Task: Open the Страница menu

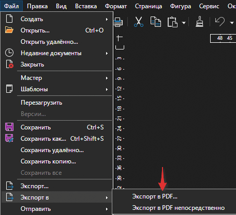Action: [149, 6]
